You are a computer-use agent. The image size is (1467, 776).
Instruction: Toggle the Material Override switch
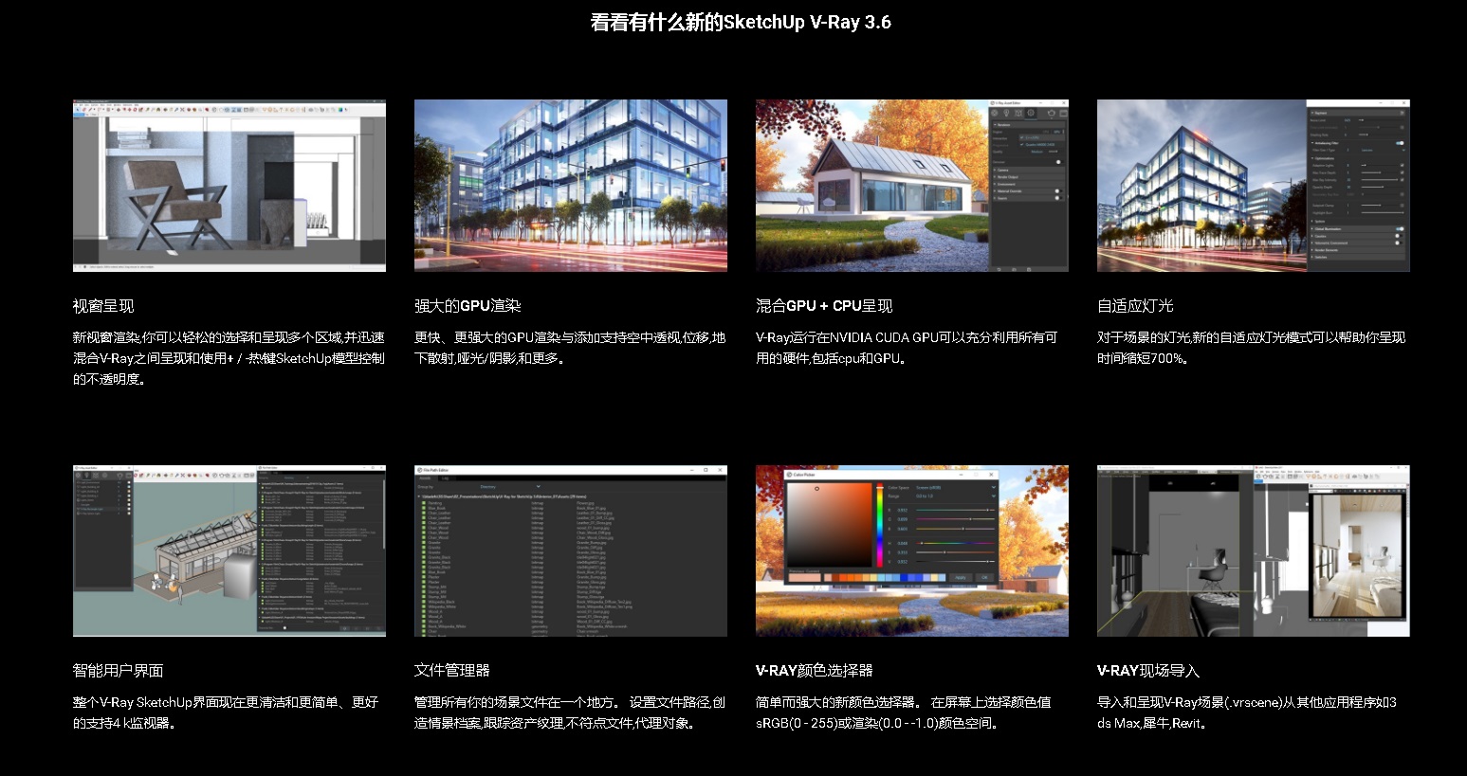(x=1058, y=191)
